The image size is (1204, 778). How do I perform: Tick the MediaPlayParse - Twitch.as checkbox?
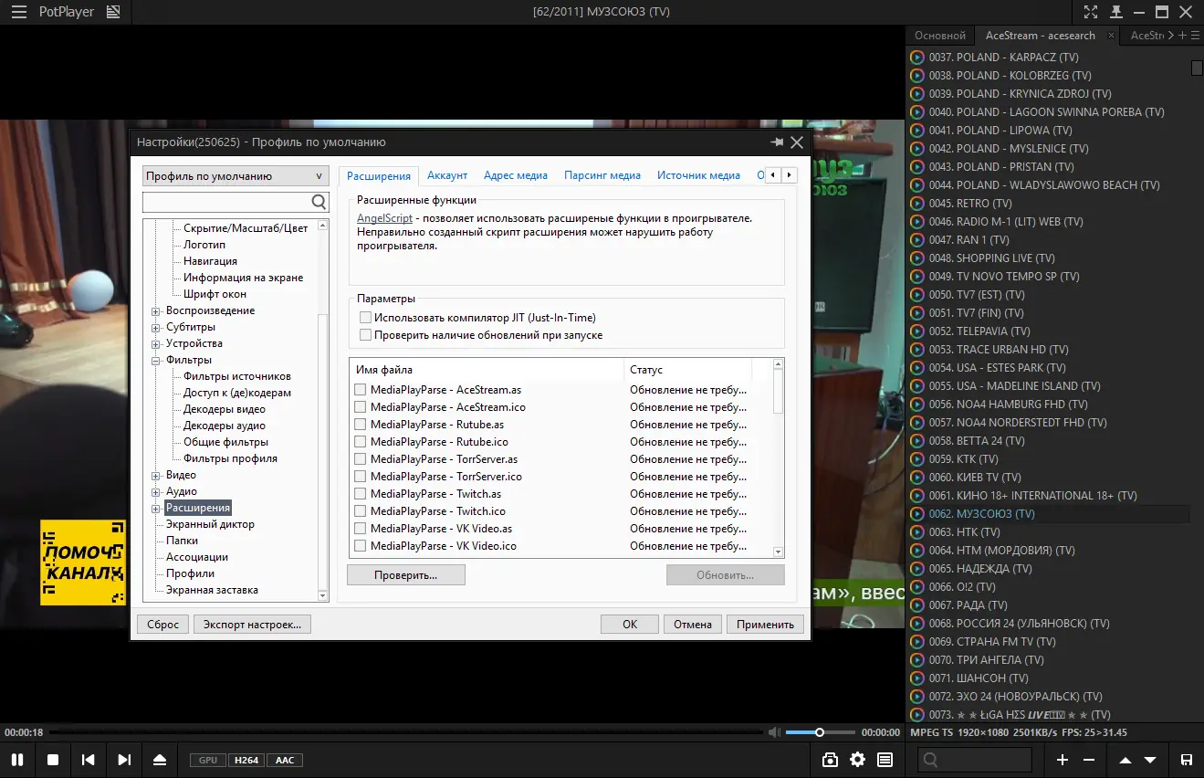(x=360, y=493)
